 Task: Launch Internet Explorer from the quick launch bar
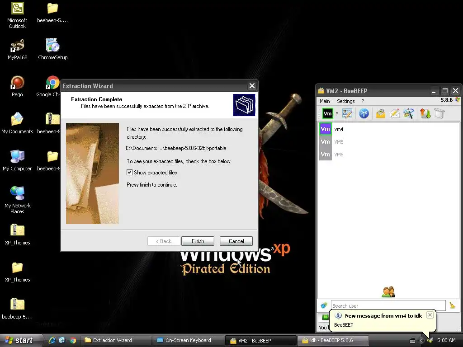tap(52, 340)
